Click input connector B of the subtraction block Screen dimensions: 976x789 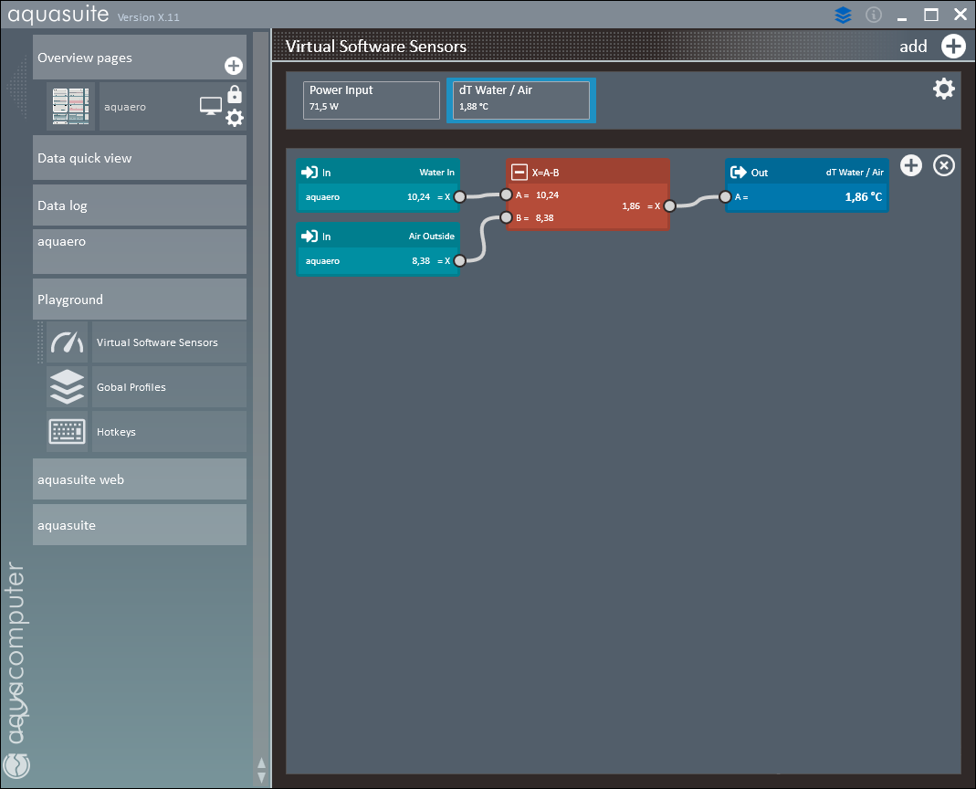[x=506, y=217]
